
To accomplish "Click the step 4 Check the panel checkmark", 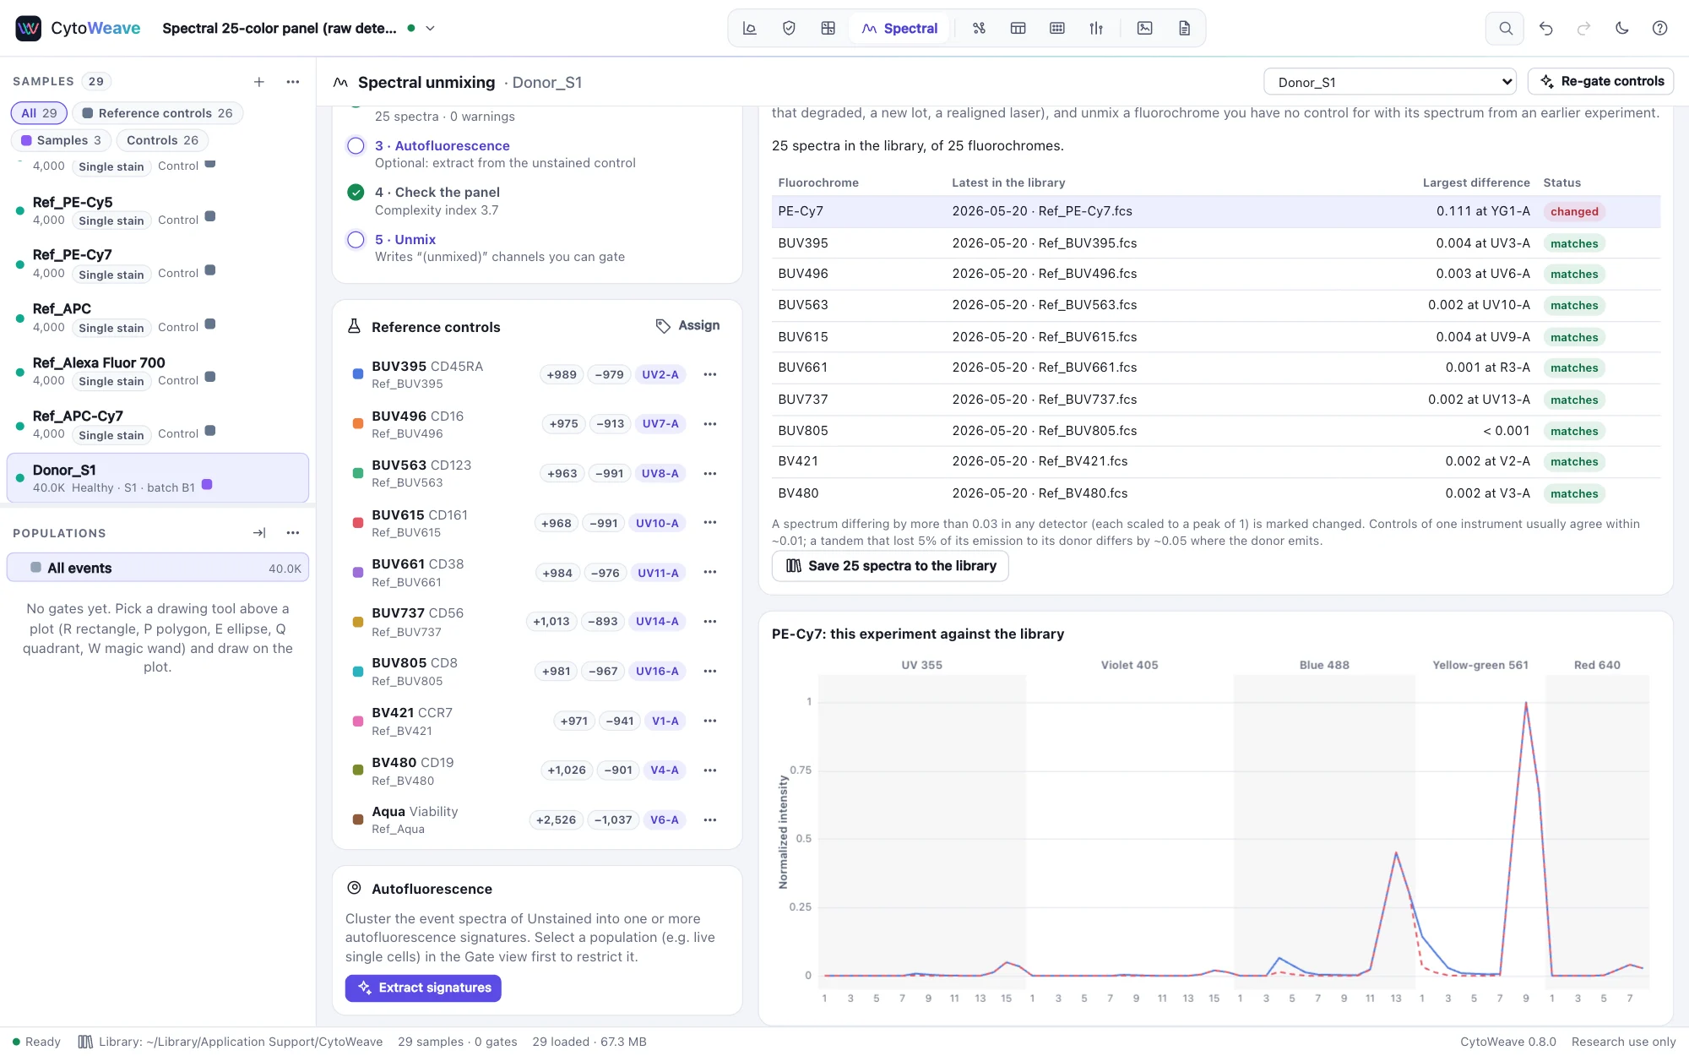I will coord(356,192).
